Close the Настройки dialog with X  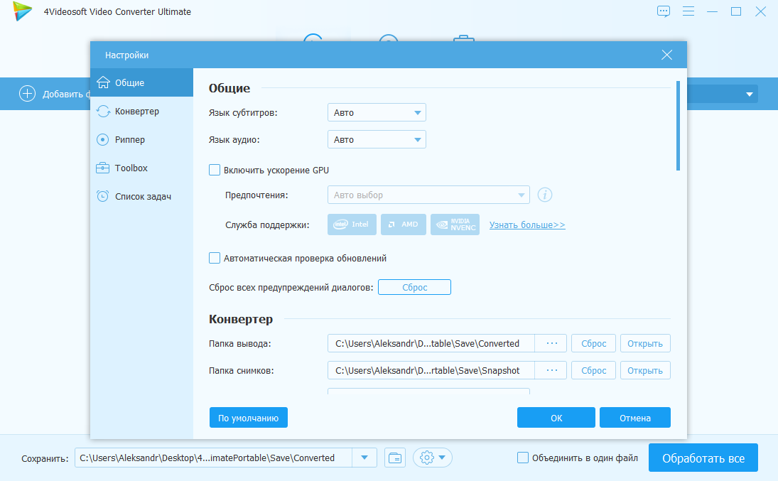click(666, 55)
